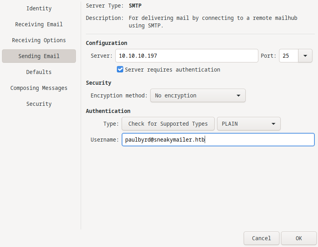Image resolution: width=318 pixels, height=247 pixels.
Task: Expand the Port dropdown arrow
Action: pyautogui.click(x=305, y=56)
